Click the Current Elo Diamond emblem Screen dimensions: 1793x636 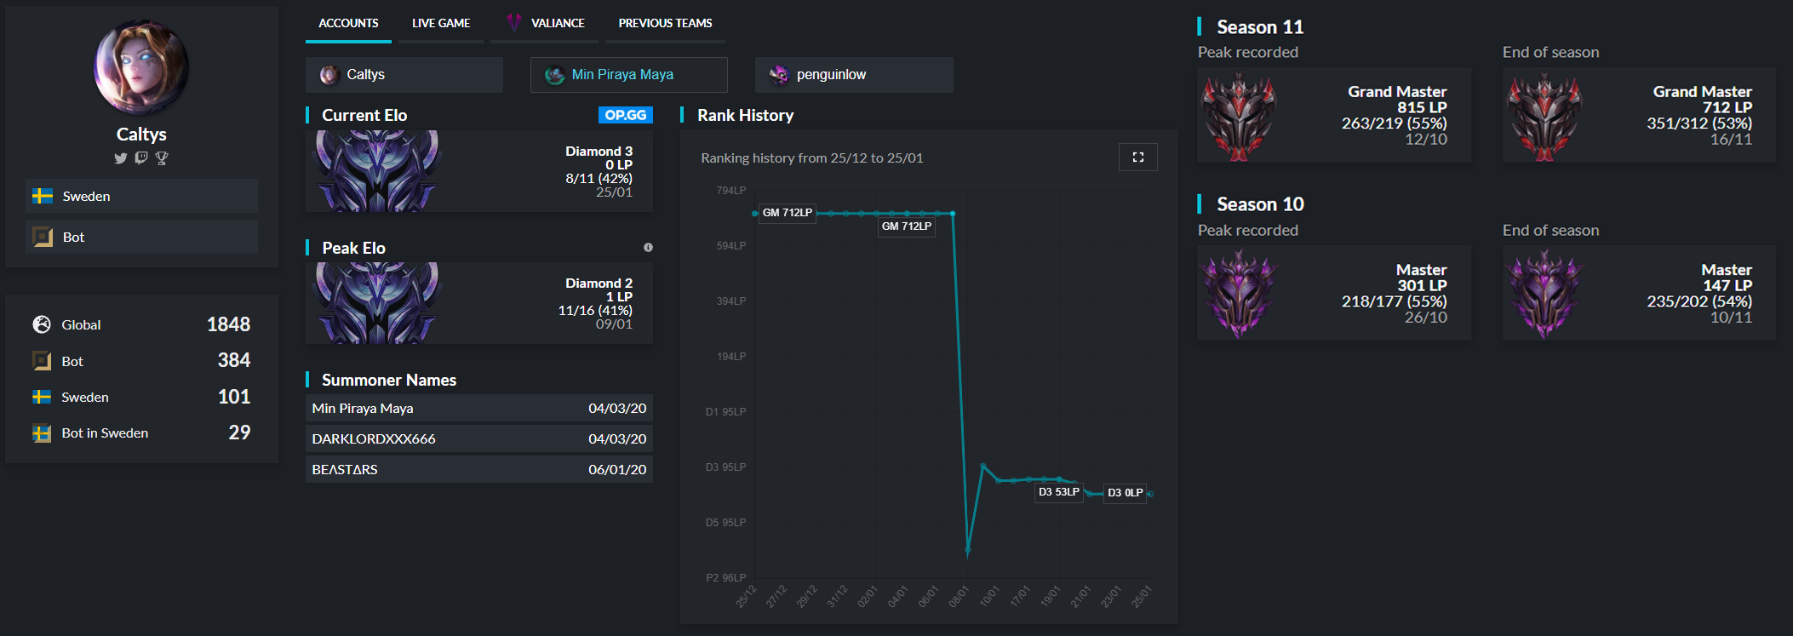point(377,171)
